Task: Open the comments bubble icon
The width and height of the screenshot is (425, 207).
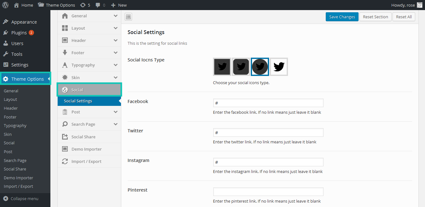Action: [x=98, y=5]
